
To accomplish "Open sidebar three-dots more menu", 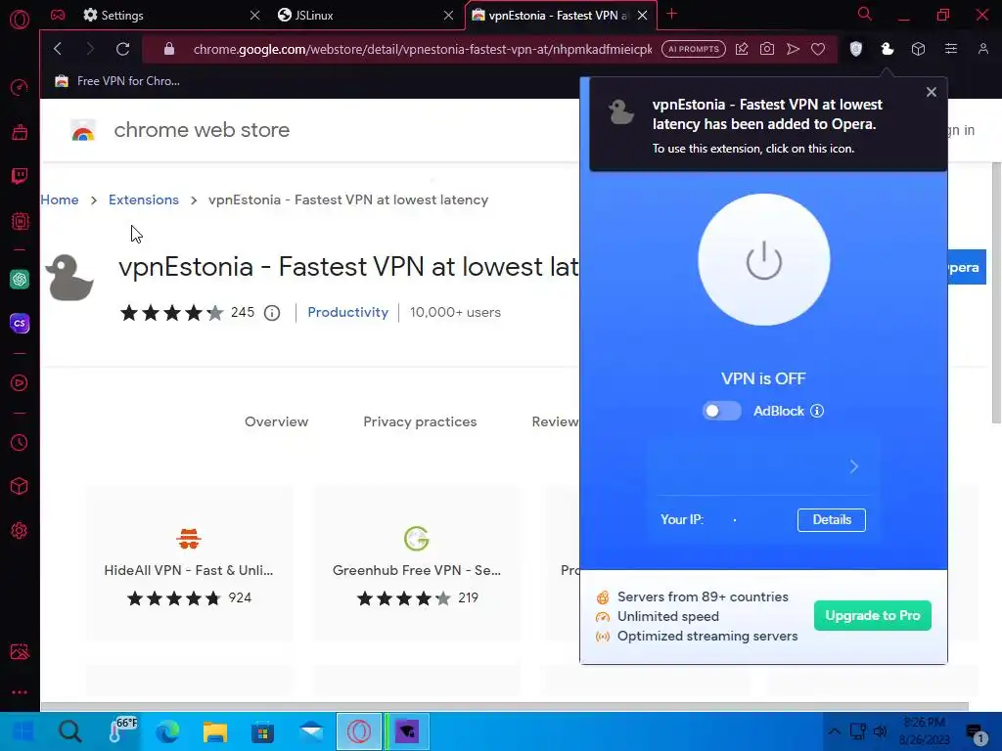I will click(x=20, y=692).
